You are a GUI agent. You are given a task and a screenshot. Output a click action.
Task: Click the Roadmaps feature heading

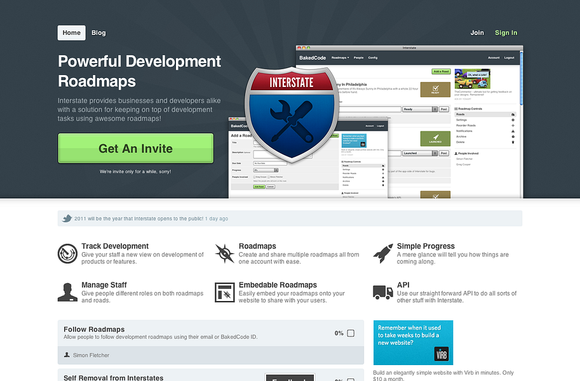point(257,246)
